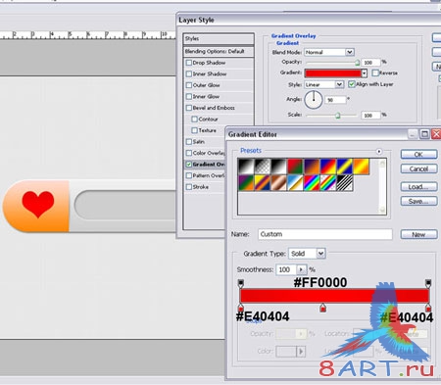
Task: Select the transparent stripes gradient preset
Action: coord(345,183)
